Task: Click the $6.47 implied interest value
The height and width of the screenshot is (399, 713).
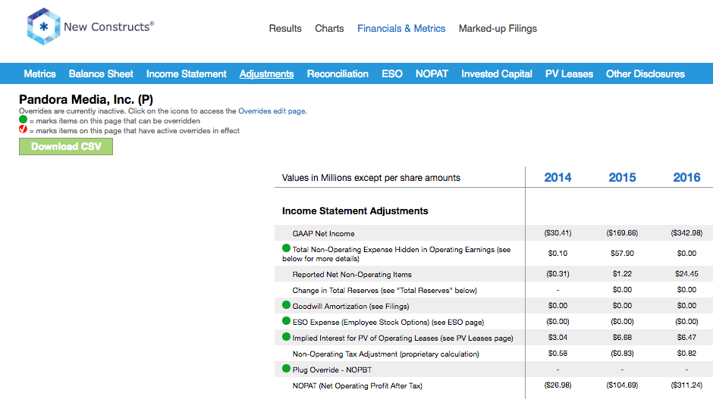Action: tap(686, 337)
